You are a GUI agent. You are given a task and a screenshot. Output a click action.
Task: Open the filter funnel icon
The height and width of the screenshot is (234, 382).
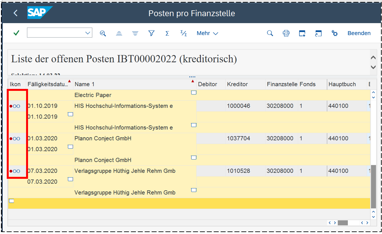point(151,33)
